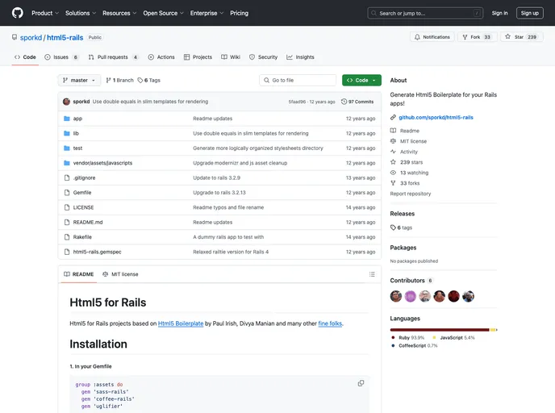Screen dimensions: 555x413
Task: Open the Insights tab
Action: point(300,57)
